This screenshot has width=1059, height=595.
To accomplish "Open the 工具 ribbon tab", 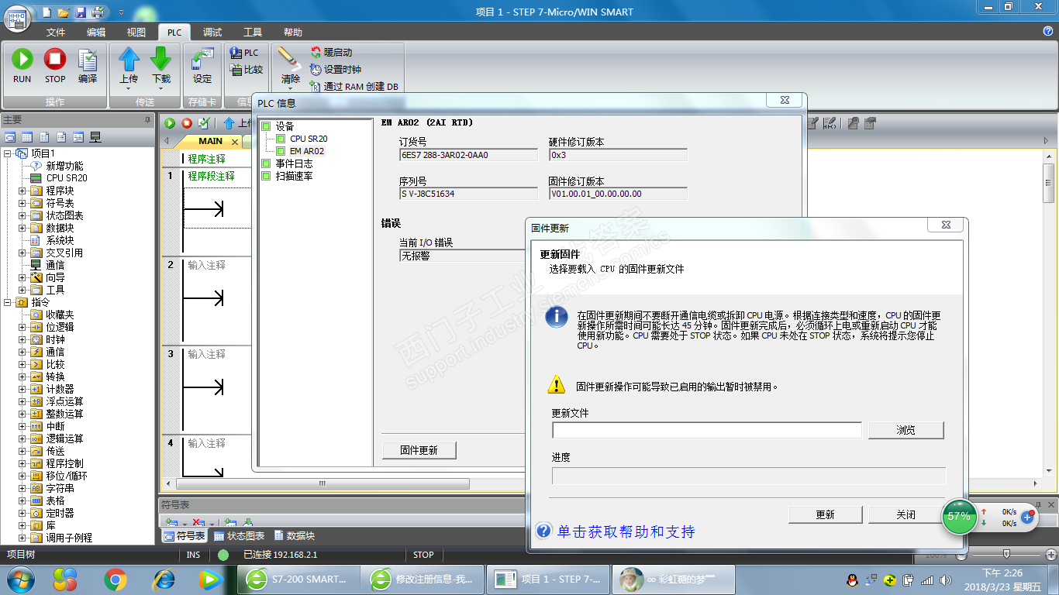I will 253,33.
